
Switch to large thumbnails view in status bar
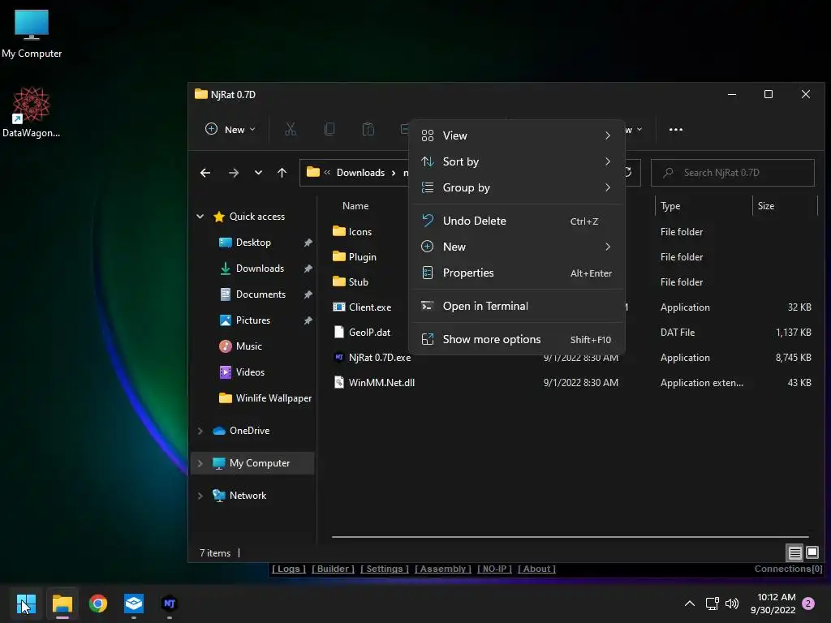pos(812,553)
